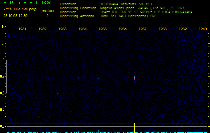Click the meteor echo streak near 0.9 kHz

click(135, 78)
